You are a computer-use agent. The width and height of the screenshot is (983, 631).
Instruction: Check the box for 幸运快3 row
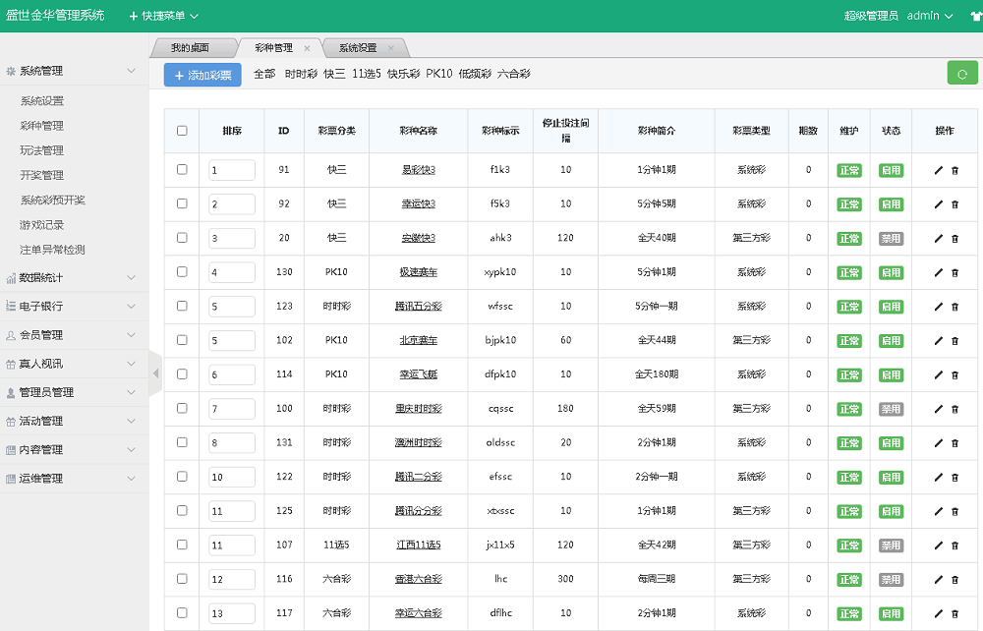pyautogui.click(x=182, y=203)
